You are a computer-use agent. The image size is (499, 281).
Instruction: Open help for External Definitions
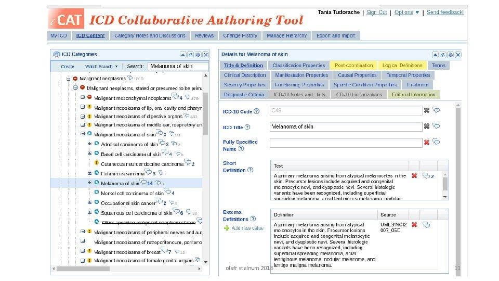point(253,219)
